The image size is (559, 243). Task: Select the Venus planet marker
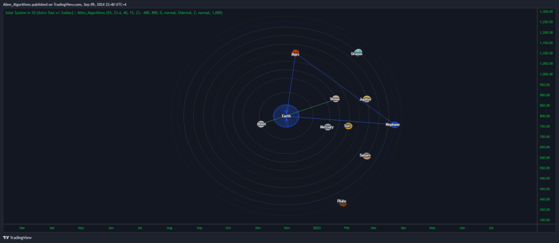tap(335, 99)
